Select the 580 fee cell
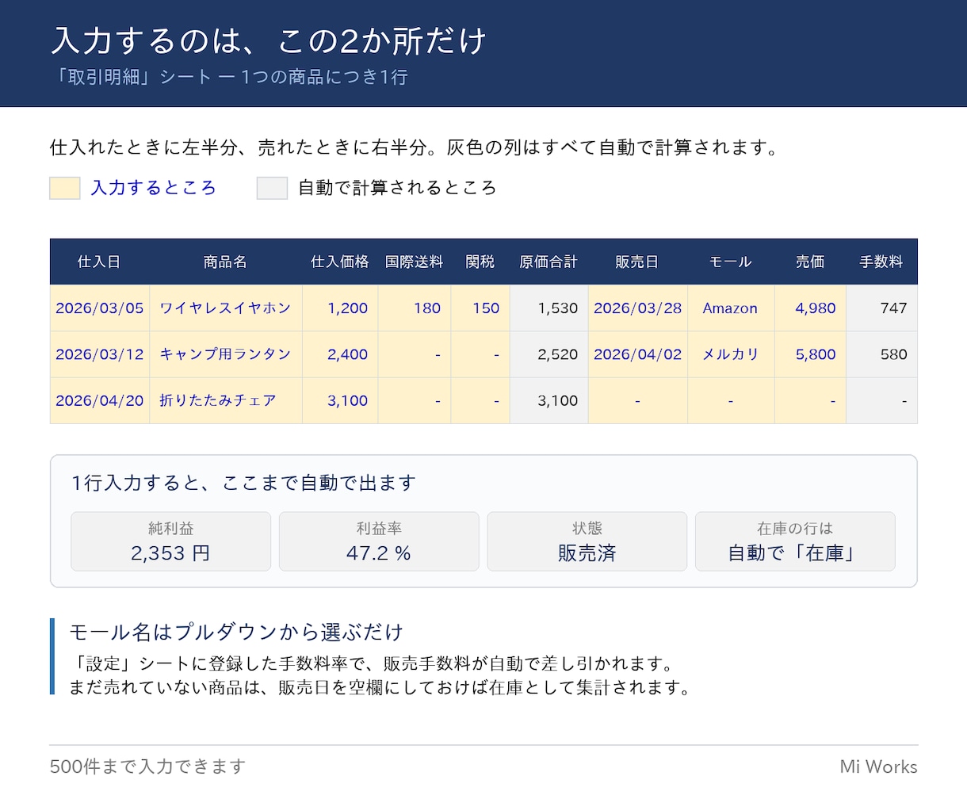Screen dimensions: 967x799 coord(882,354)
